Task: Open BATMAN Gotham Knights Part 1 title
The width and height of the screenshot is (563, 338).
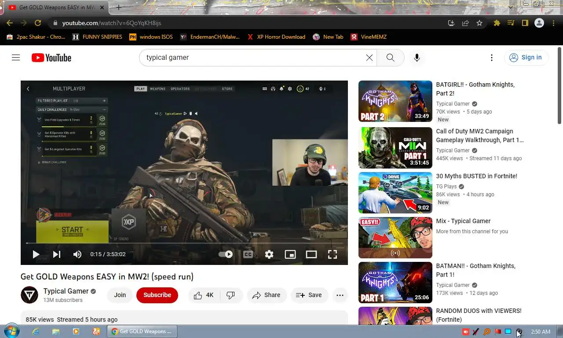Action: tap(475, 270)
